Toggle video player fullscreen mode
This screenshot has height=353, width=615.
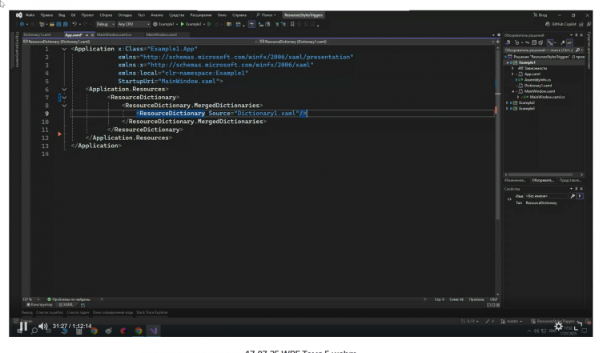pos(578,327)
